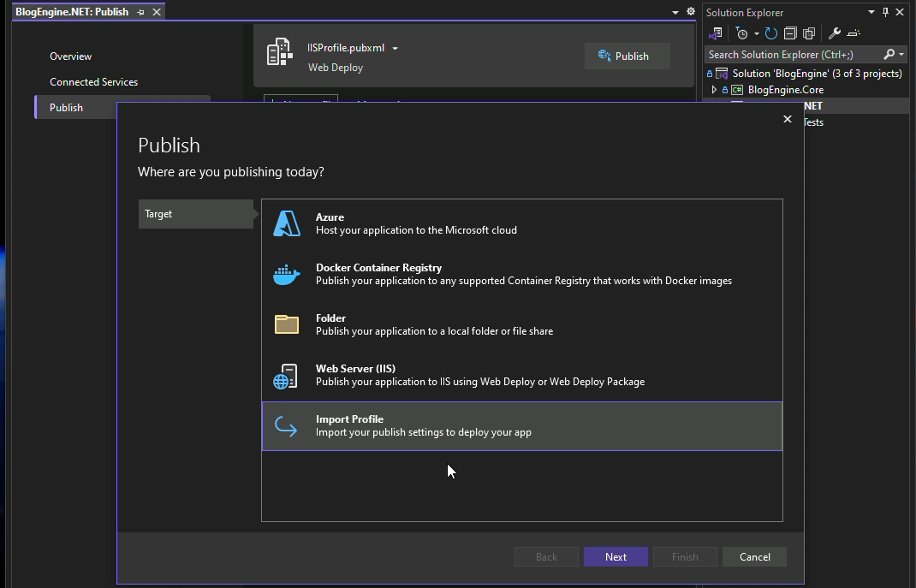
Task: Open the Overview page in the sidebar
Action: point(71,56)
